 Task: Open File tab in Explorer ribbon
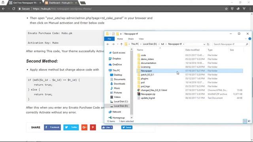click(x=110, y=39)
